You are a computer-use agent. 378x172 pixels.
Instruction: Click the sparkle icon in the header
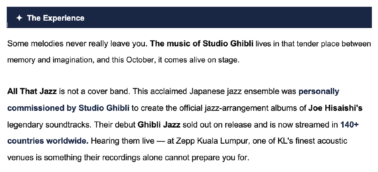(x=19, y=18)
